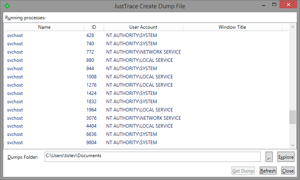300x180 pixels.
Task: Select svchost process with ID 428
Action: click(146, 35)
